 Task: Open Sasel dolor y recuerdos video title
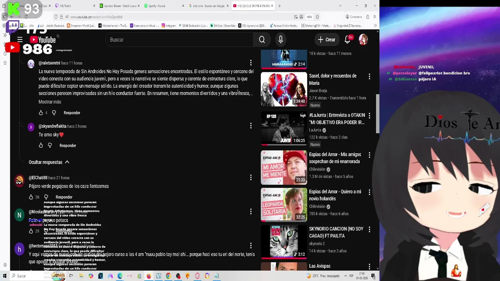tap(333, 79)
